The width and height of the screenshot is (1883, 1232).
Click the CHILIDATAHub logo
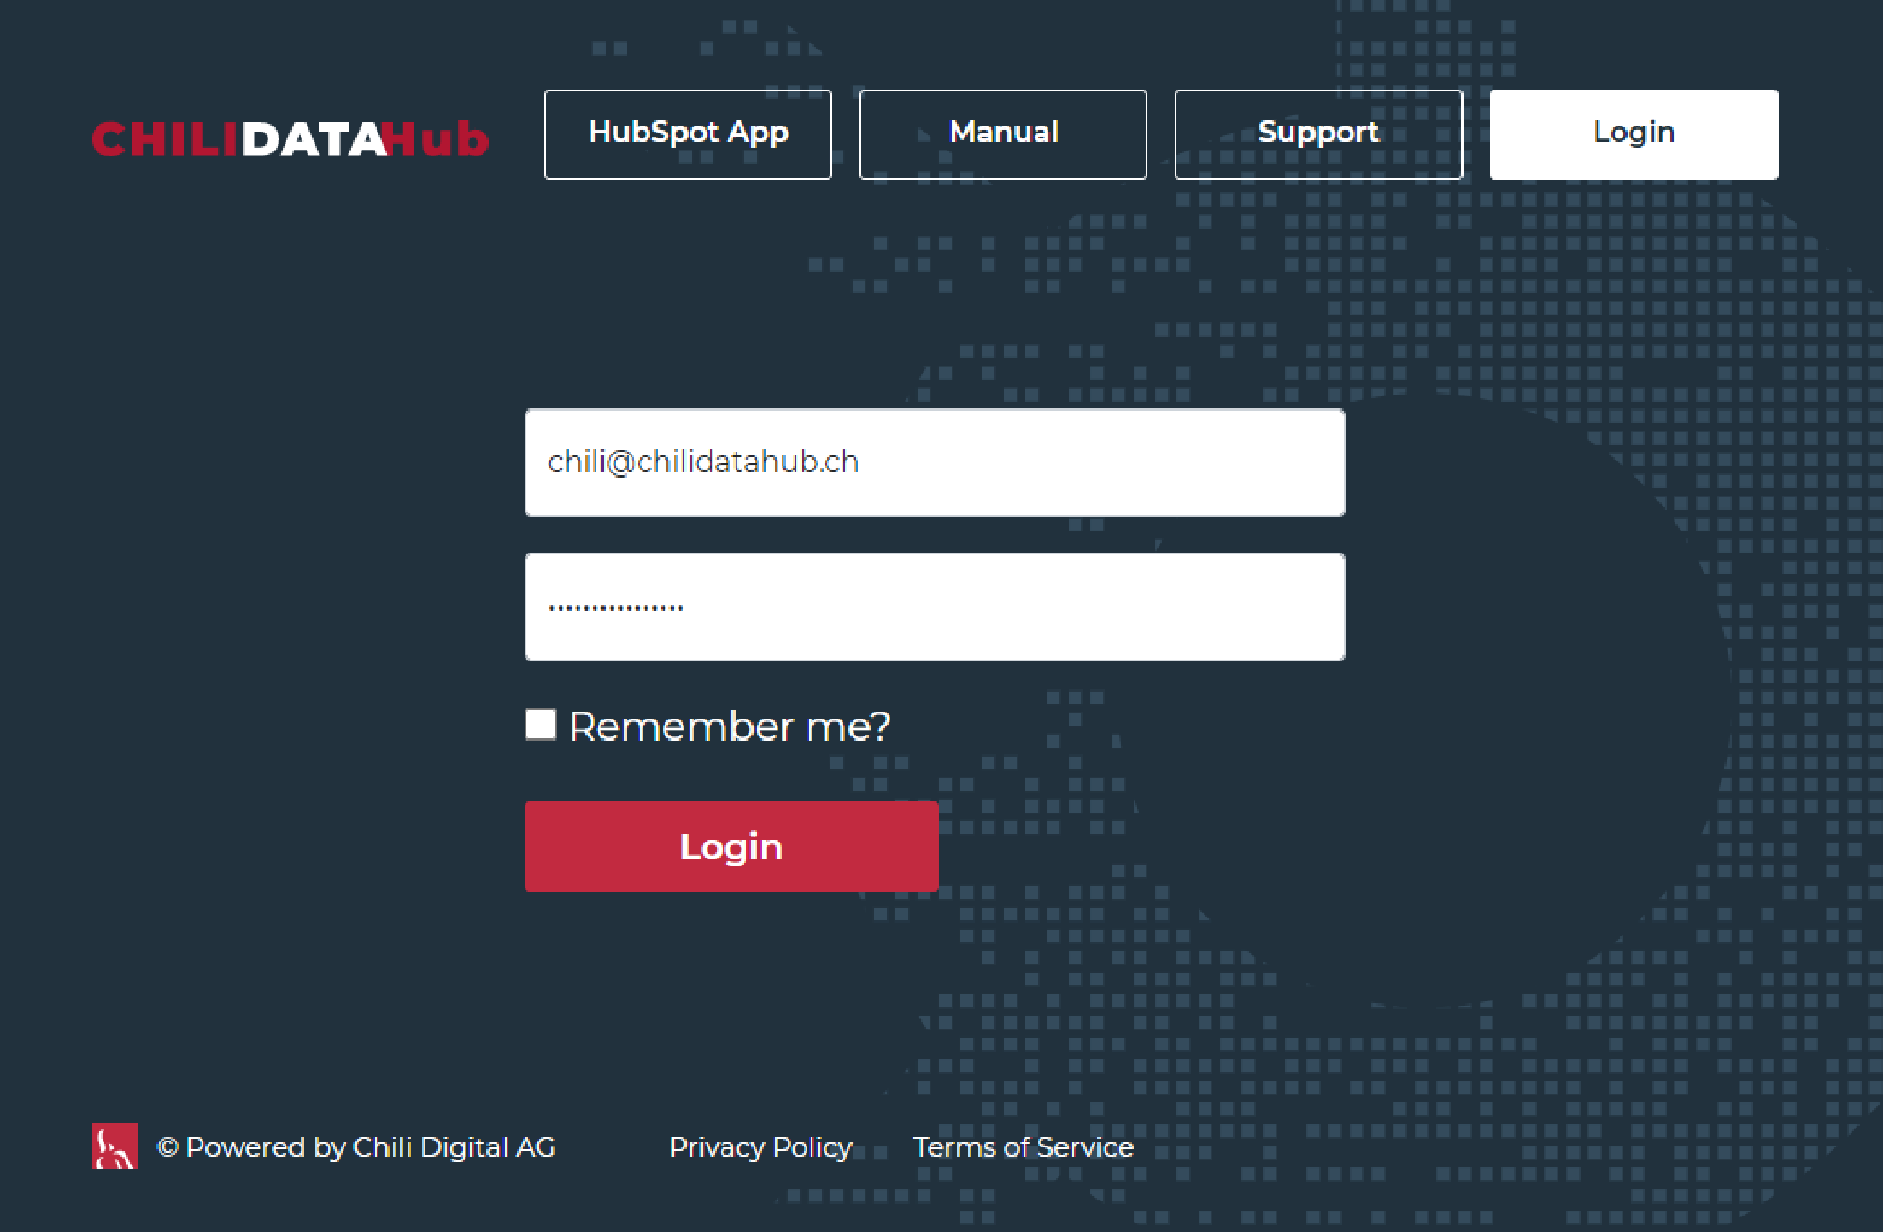[290, 138]
